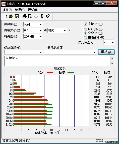Open the 說明(H) menu
This screenshot has width=119, height=144.
coord(33,10)
